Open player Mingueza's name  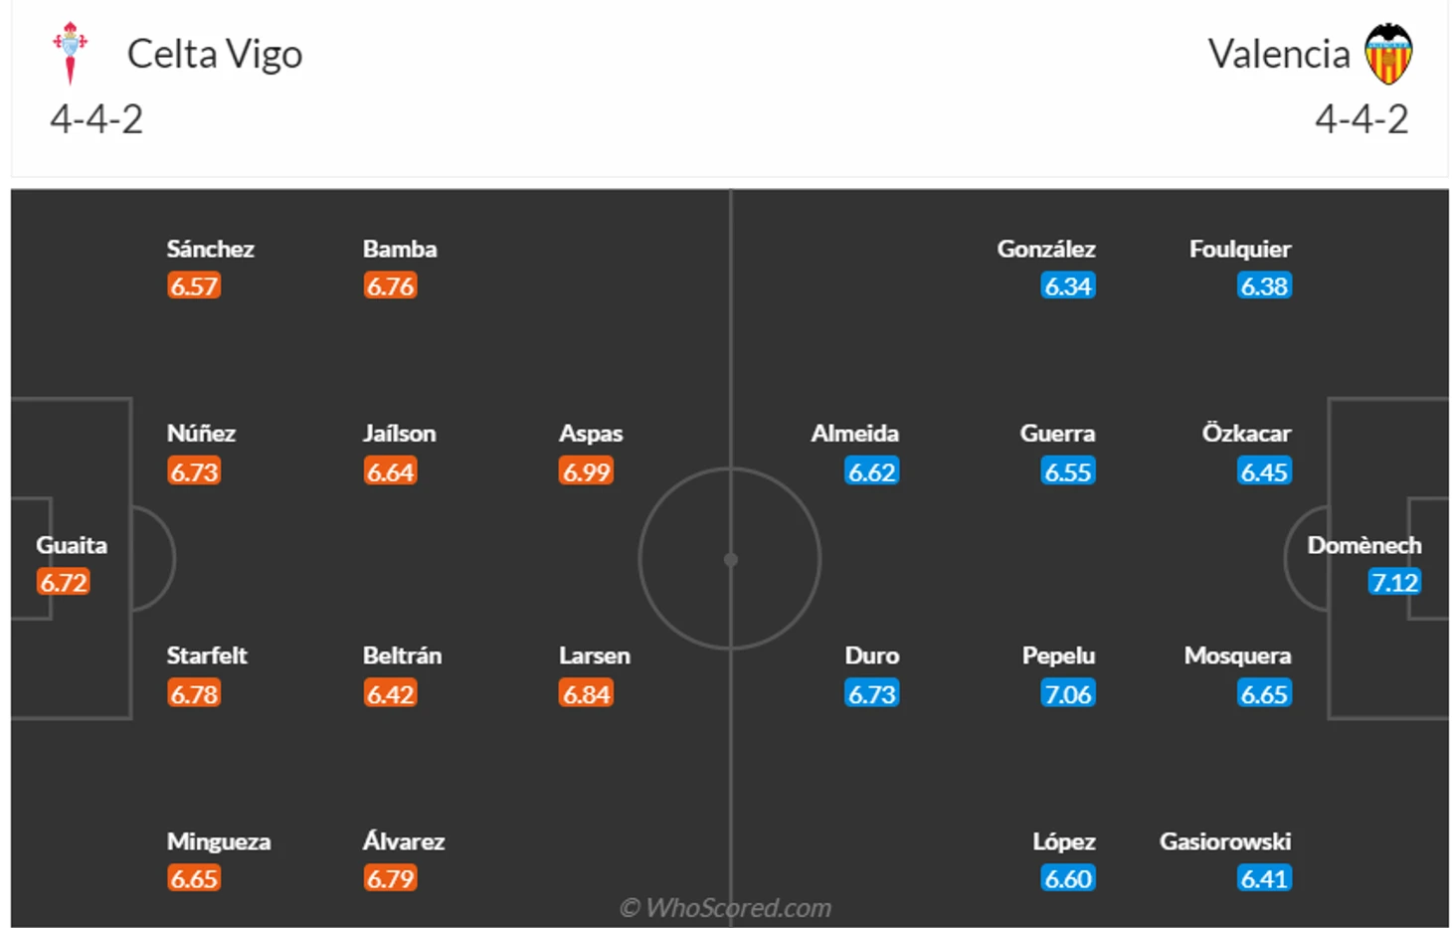tap(219, 841)
